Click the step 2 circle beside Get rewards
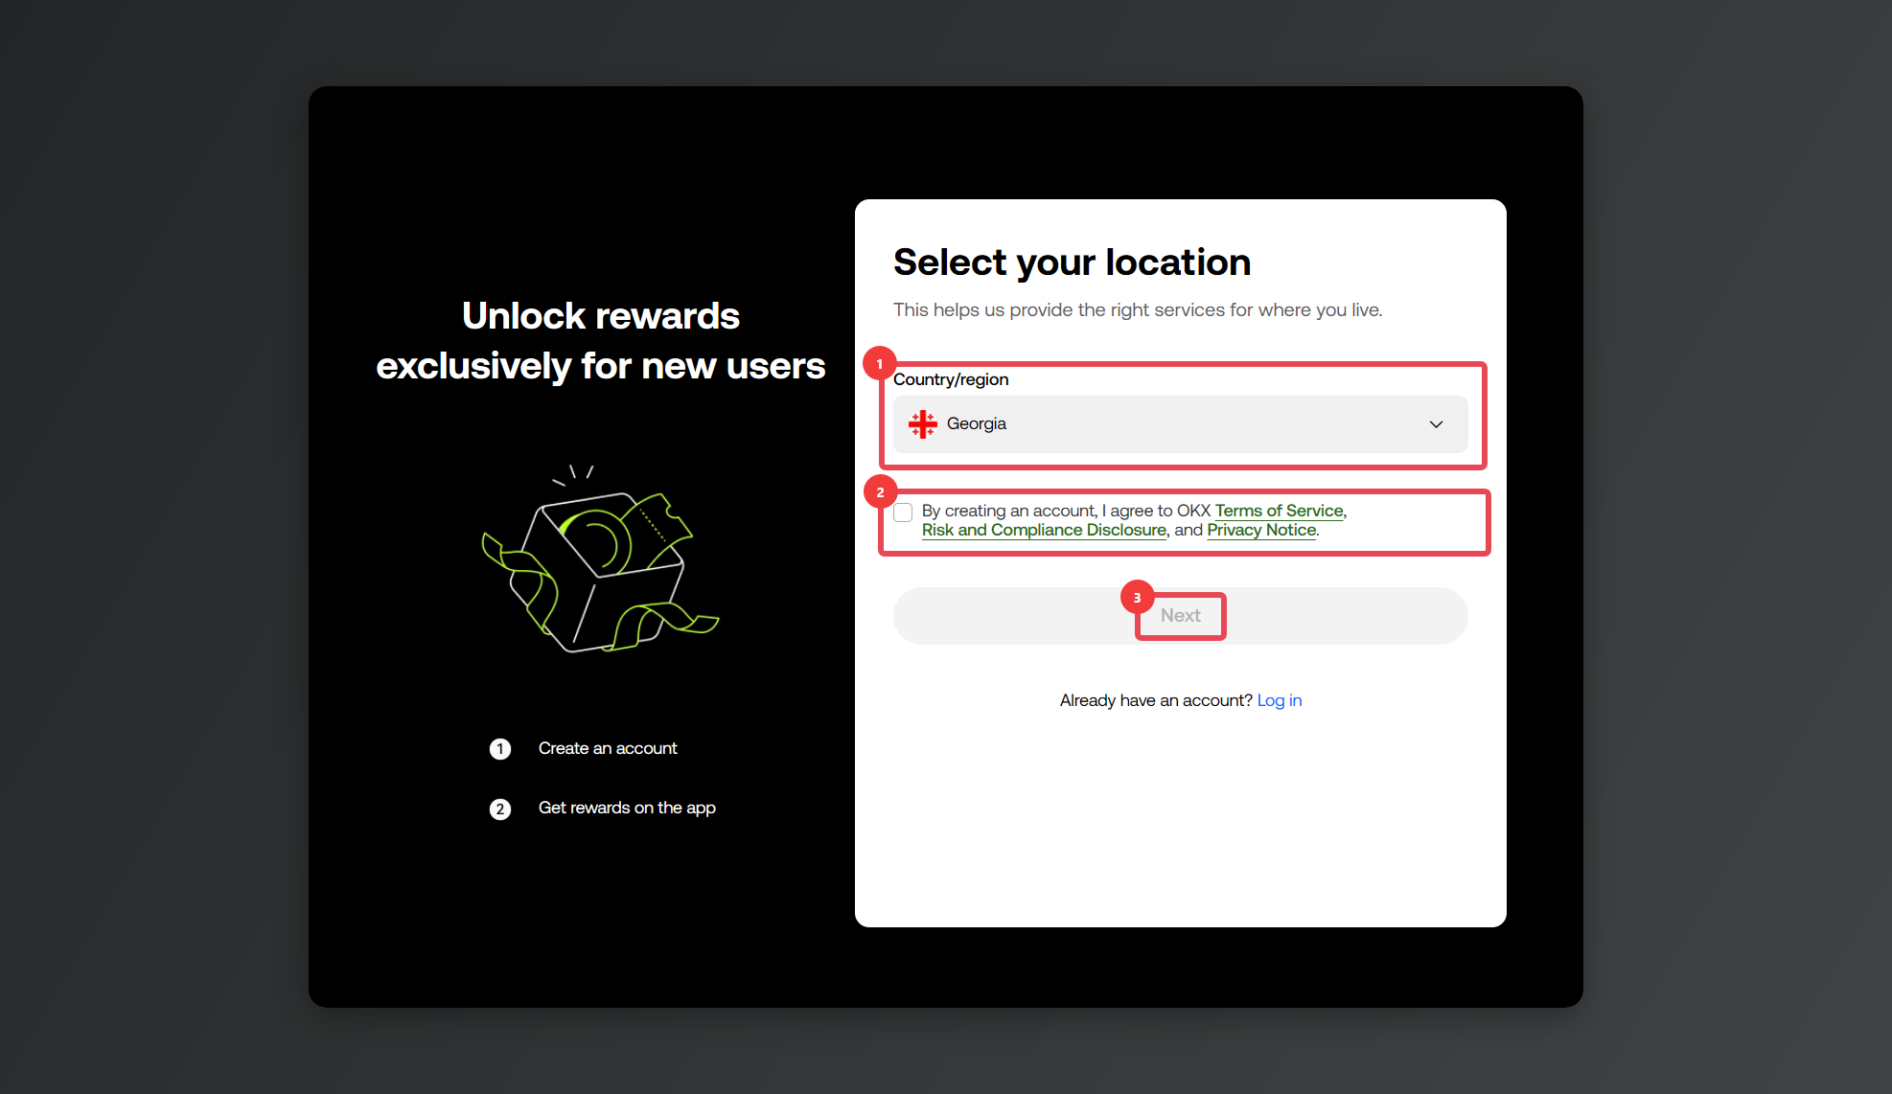The image size is (1892, 1094). [500, 809]
